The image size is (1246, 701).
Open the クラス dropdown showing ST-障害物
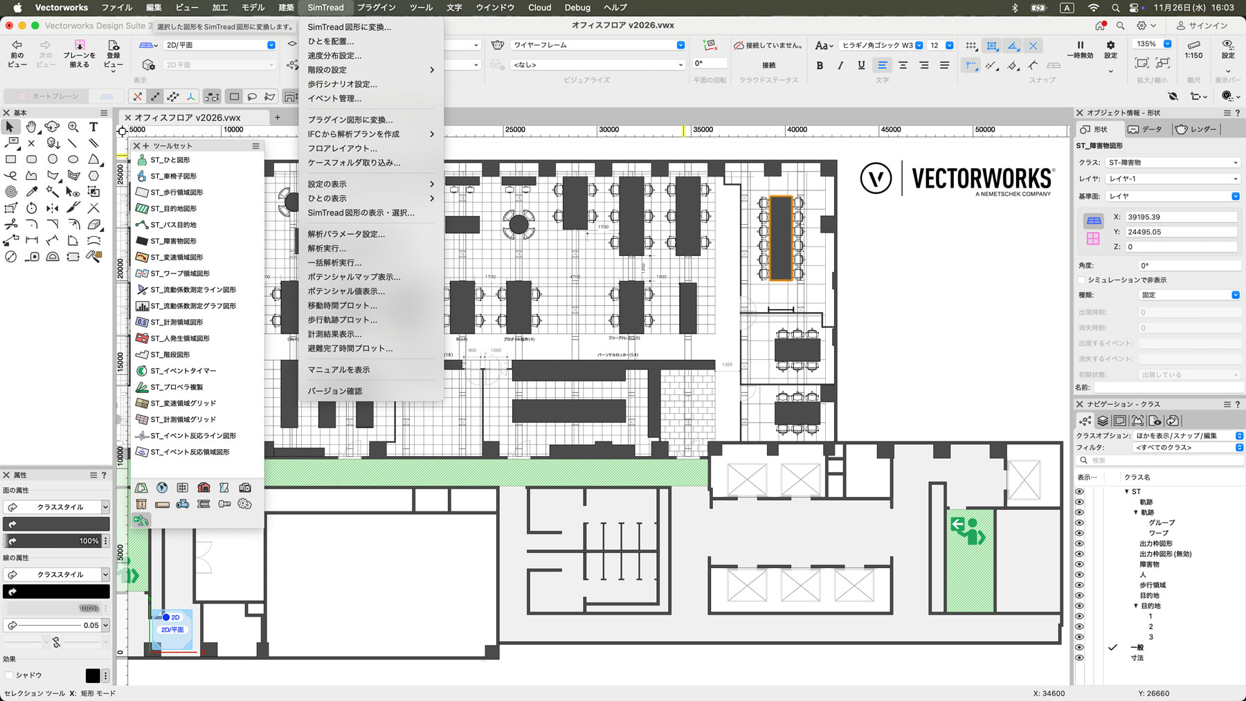tap(1173, 163)
